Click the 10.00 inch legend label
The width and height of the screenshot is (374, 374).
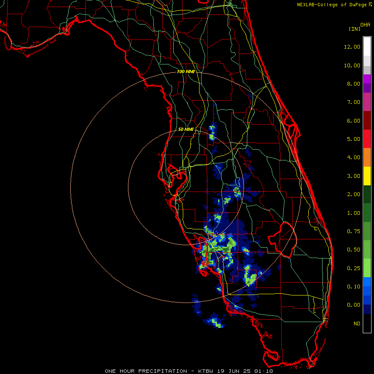coord(352,65)
